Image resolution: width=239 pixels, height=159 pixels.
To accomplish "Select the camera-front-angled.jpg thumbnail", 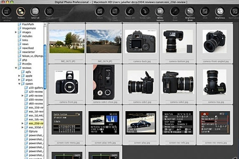I will click(x=215, y=41).
